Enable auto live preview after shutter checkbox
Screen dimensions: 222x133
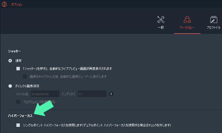18,68
